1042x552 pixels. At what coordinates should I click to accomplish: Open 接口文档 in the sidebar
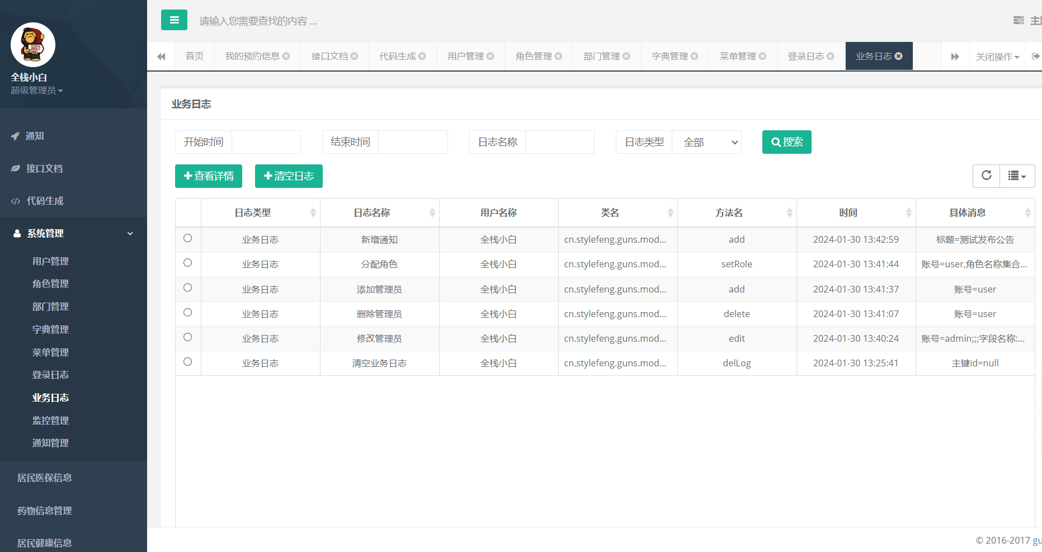[x=73, y=168]
